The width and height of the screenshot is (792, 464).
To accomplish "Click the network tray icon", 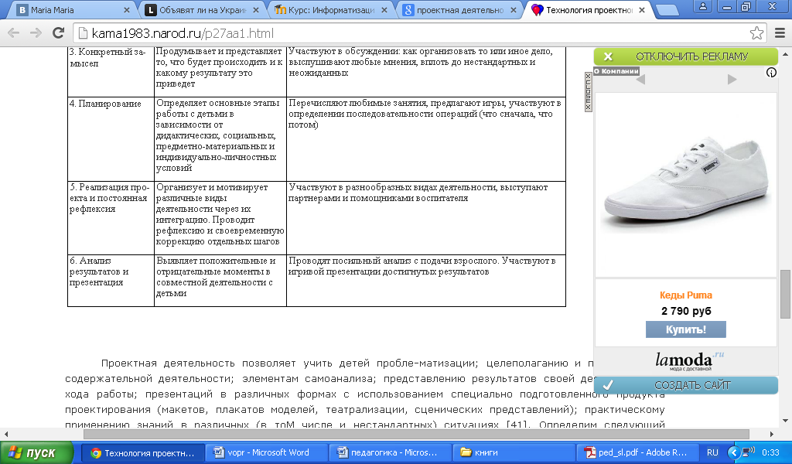I will [748, 452].
